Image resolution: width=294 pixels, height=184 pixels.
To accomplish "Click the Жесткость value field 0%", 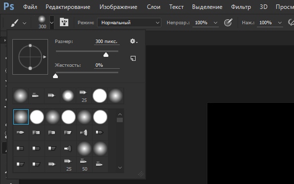I will pyautogui.click(x=107, y=65).
